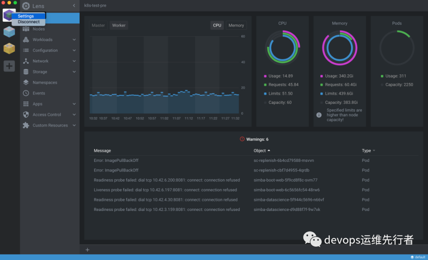Click the Namespaces layers icon

pyautogui.click(x=26, y=82)
